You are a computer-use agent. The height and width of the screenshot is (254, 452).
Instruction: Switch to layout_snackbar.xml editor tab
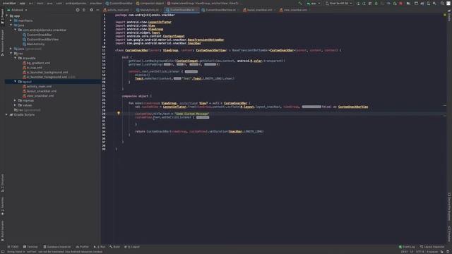point(259,10)
